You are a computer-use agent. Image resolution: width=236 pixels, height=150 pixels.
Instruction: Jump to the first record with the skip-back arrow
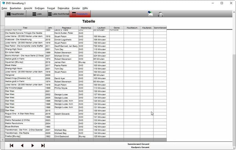coord(11,146)
